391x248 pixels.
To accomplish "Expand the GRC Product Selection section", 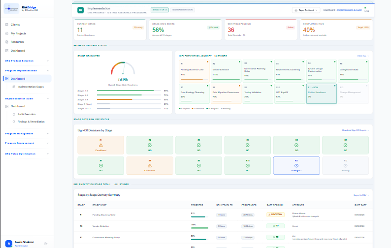I will [27, 61].
